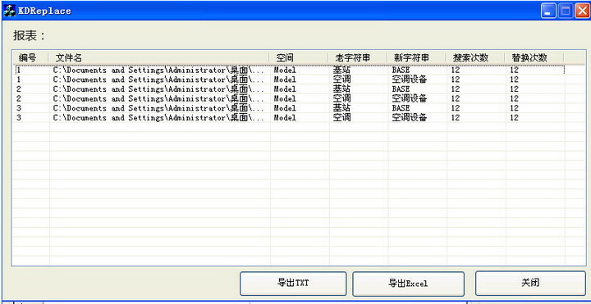Image resolution: width=591 pixels, height=304 pixels.
Task: Select 基站 in the row numbered 1
Action: coord(341,70)
